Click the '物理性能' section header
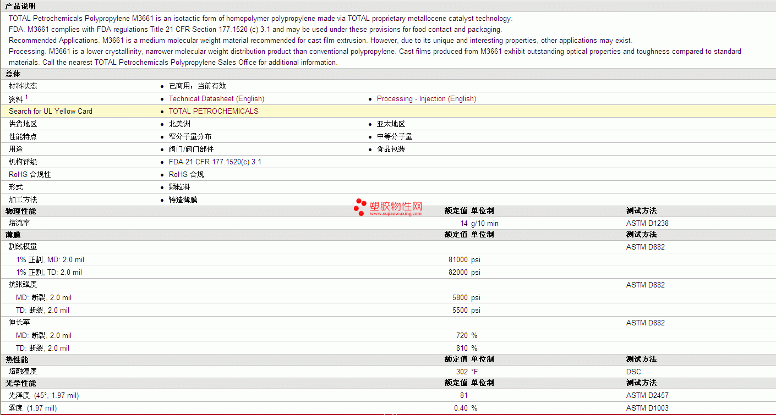Viewport: 776px width, 415px height. (x=20, y=211)
